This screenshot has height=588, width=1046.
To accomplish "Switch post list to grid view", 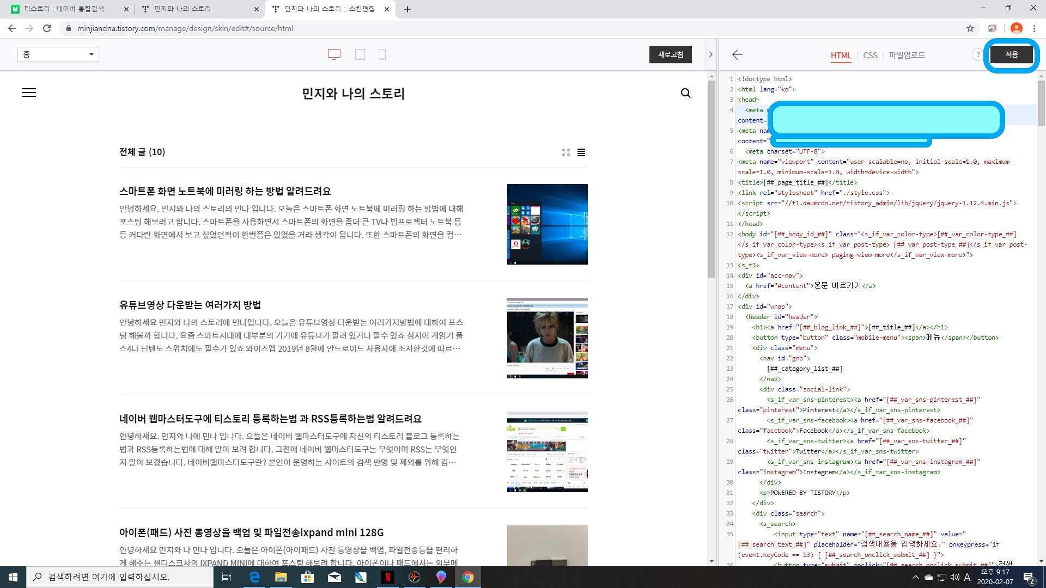I will coord(566,152).
